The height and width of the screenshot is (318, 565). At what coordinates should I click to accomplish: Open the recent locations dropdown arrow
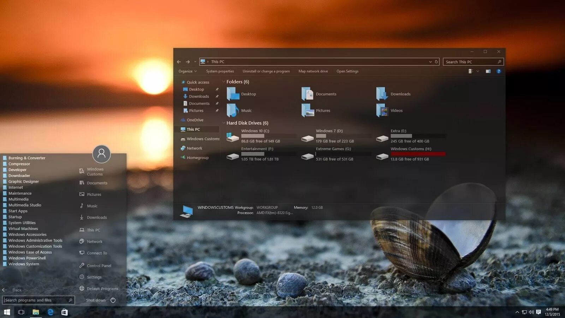195,62
